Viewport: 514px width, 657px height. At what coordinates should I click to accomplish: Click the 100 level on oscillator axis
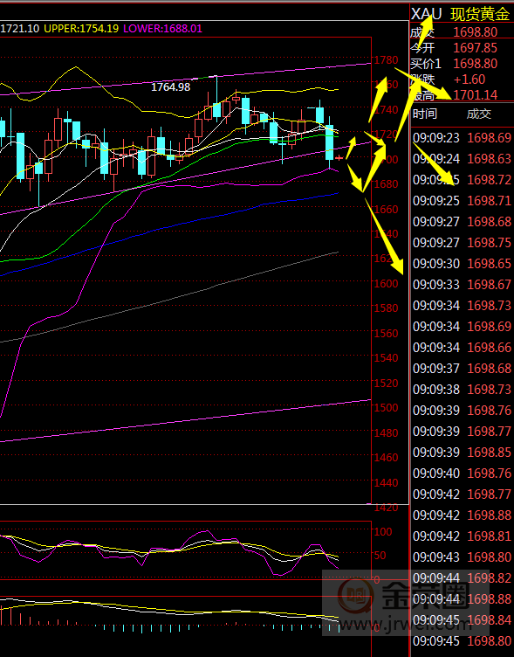[383, 532]
